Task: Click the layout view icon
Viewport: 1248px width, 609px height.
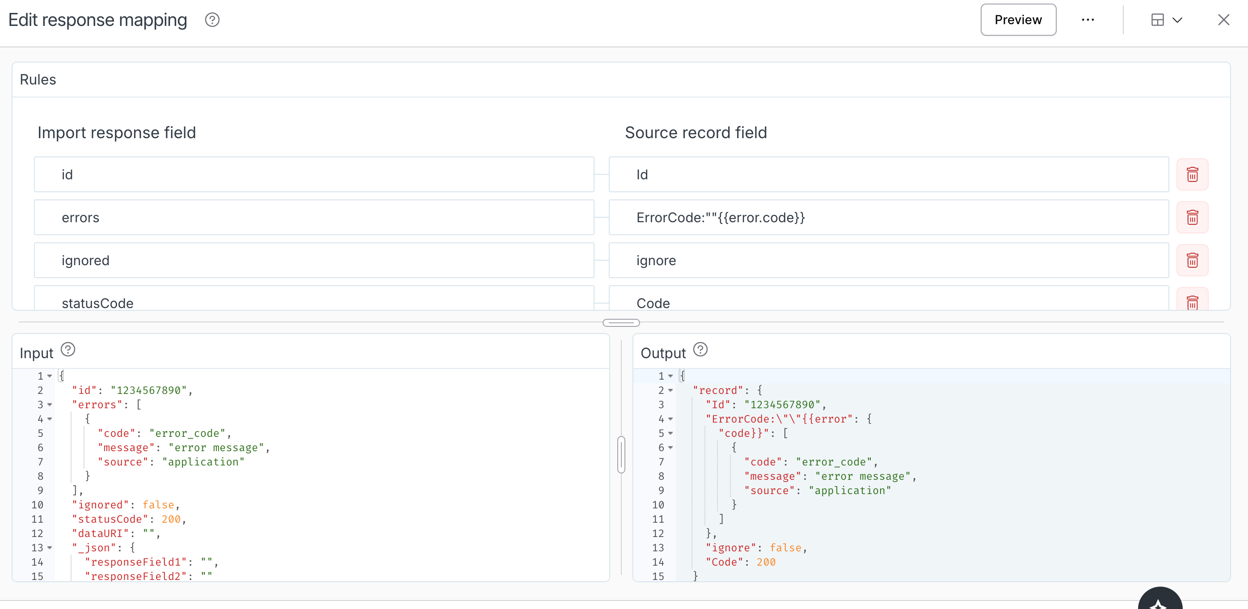Action: [1157, 20]
